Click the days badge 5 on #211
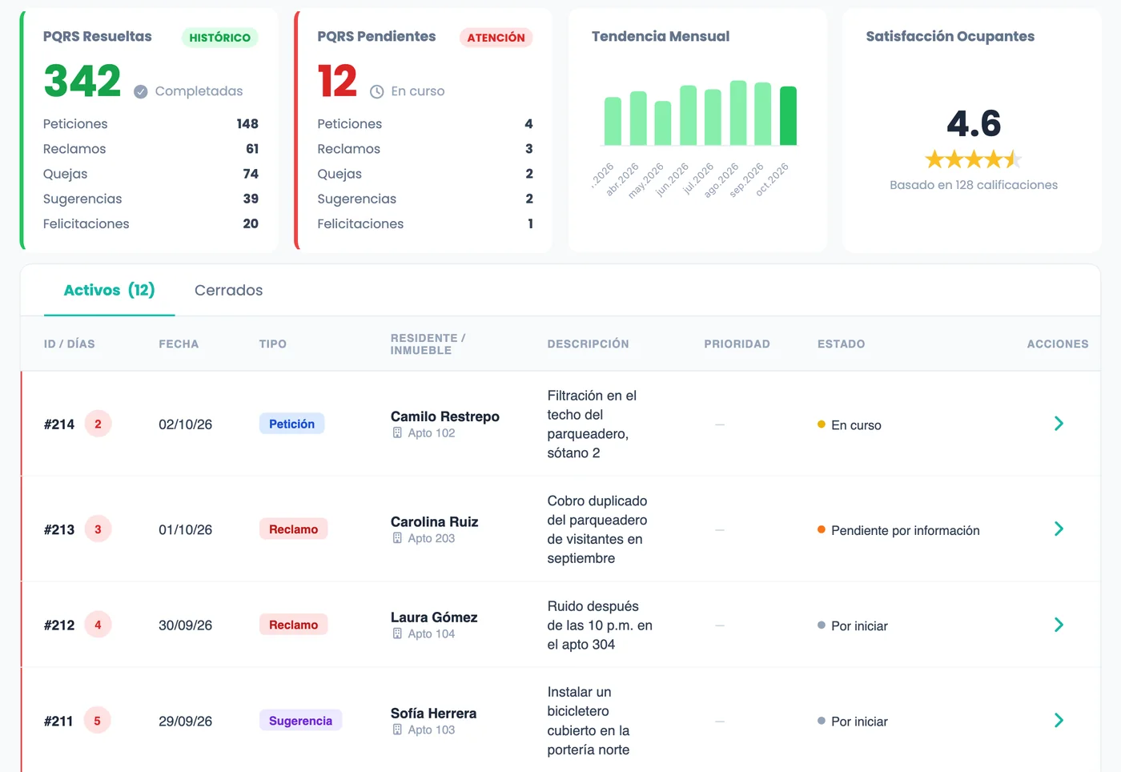Image resolution: width=1121 pixels, height=772 pixels. coord(98,721)
